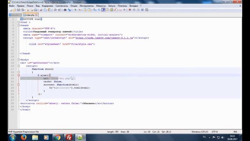Image resolution: width=250 pixels, height=141 pixels.
Task: Open Chrome from the taskbar
Action: (57, 137)
